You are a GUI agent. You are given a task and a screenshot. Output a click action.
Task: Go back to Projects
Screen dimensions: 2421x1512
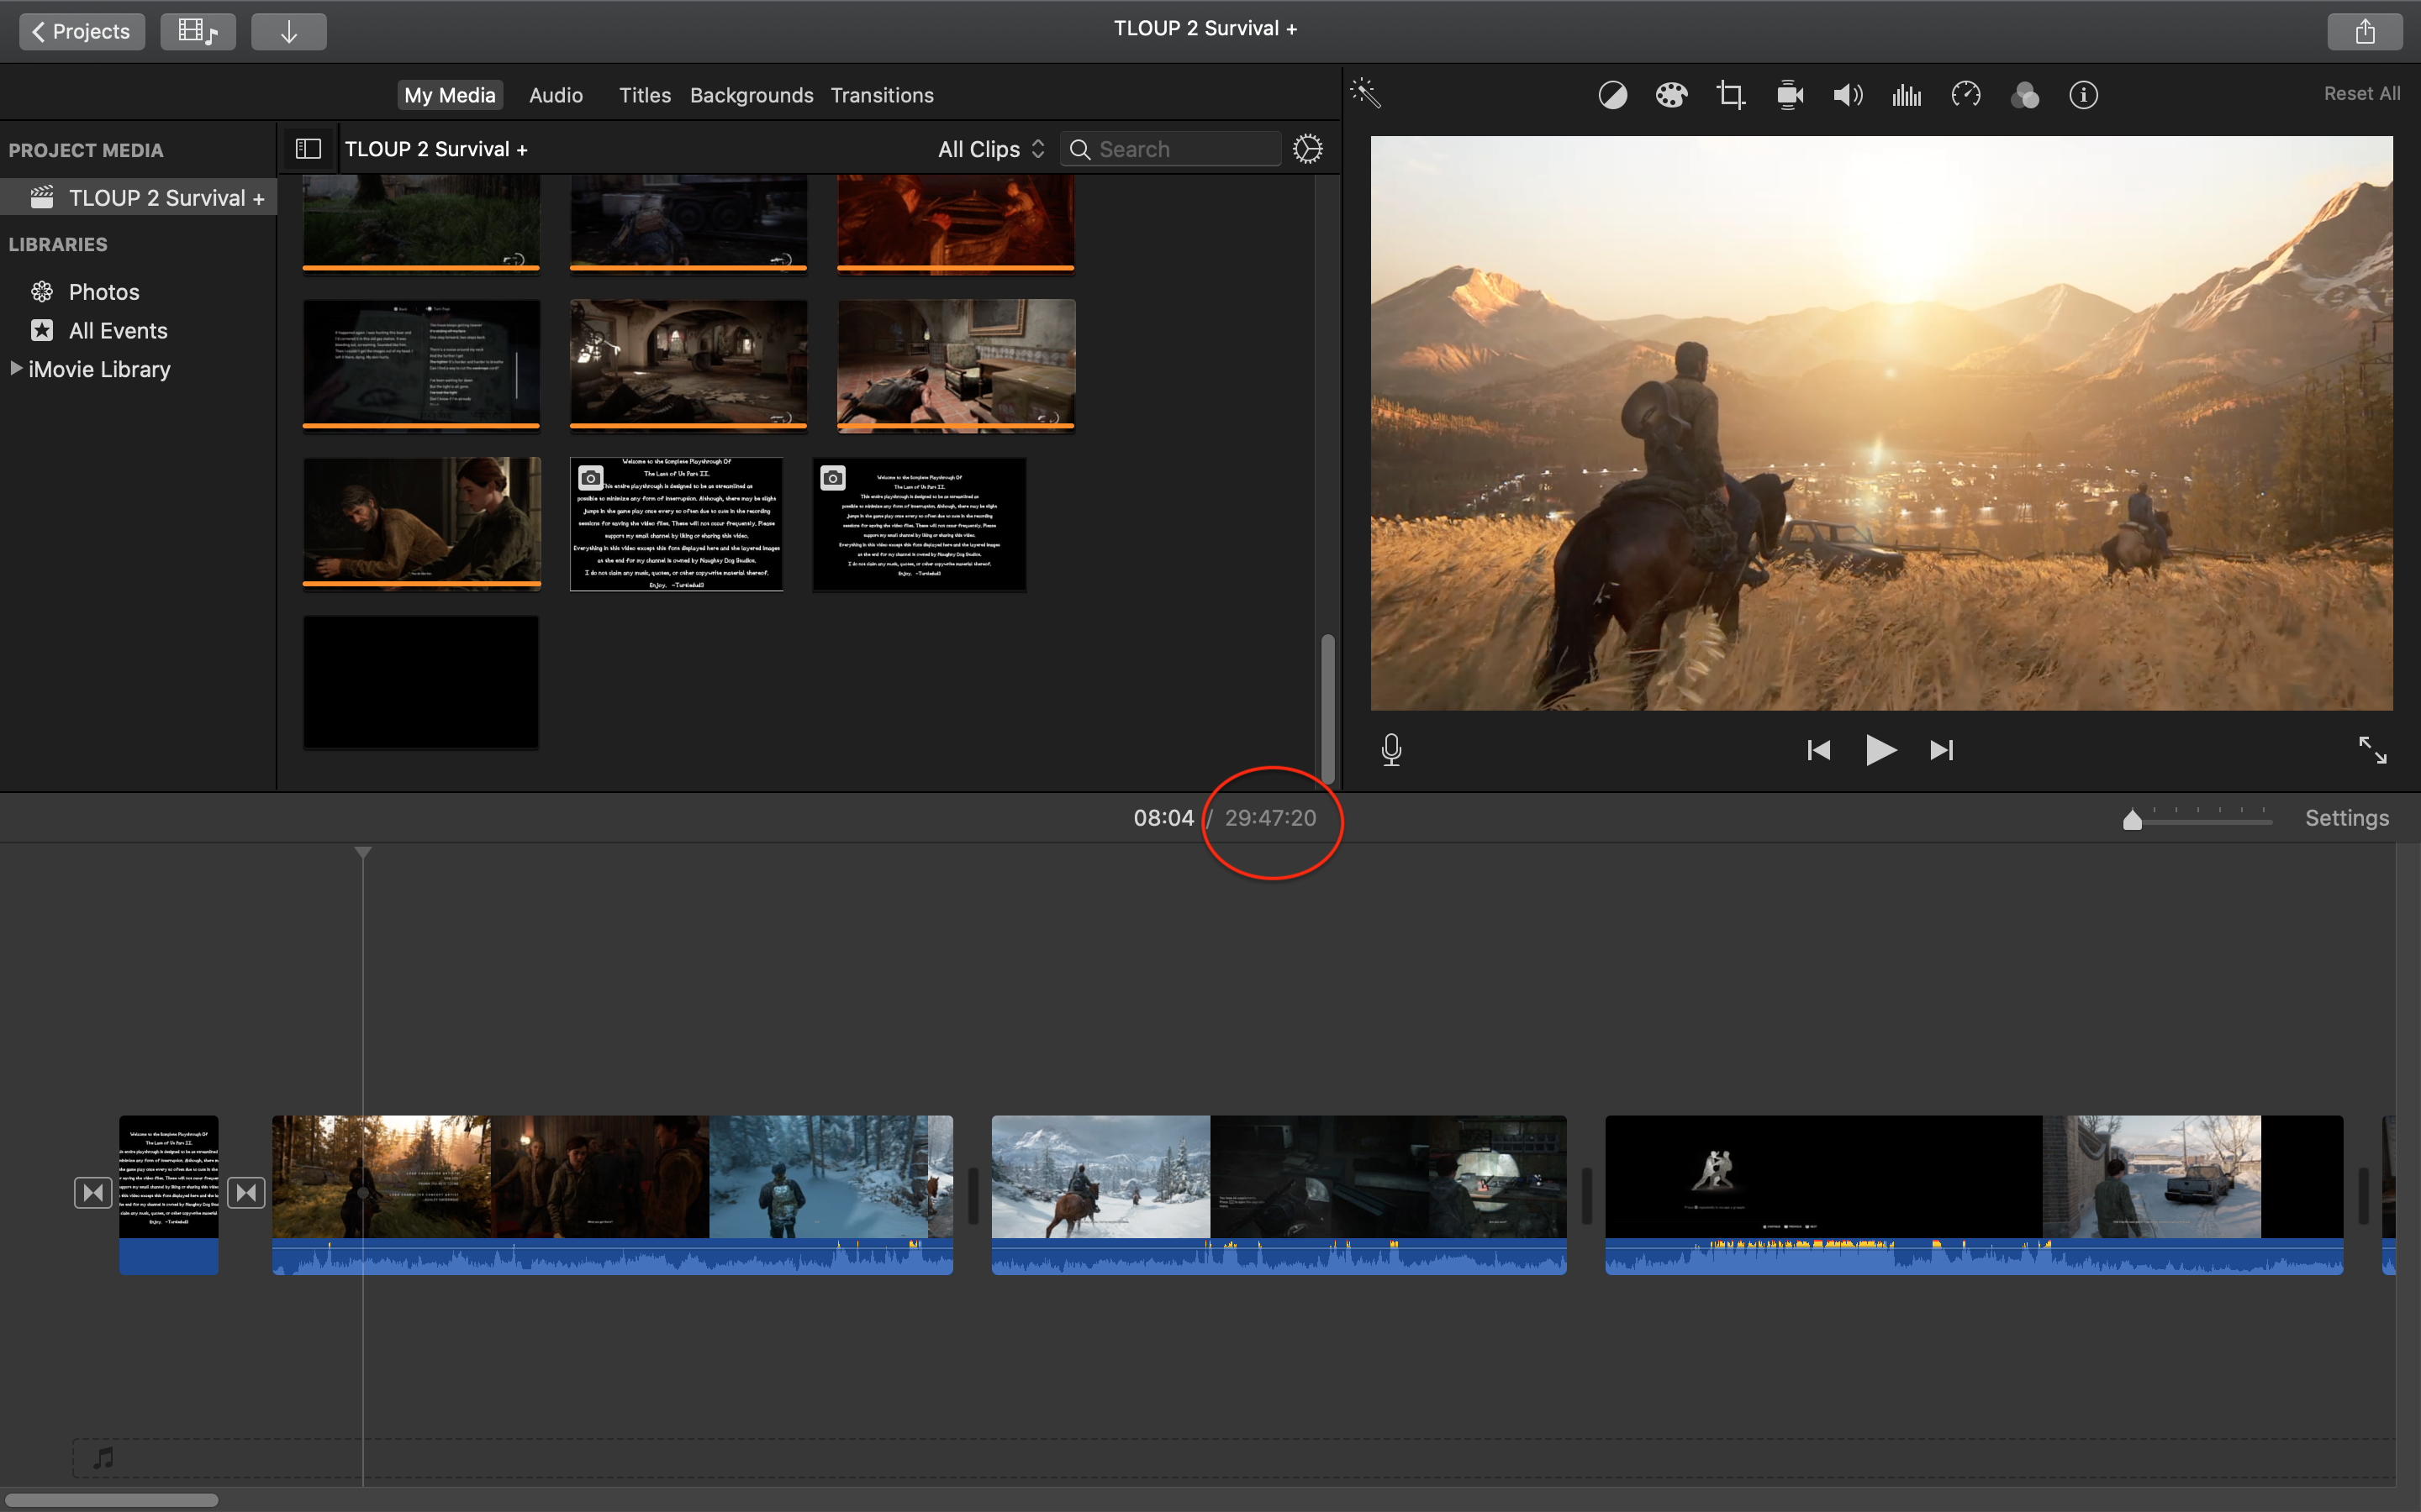82,31
